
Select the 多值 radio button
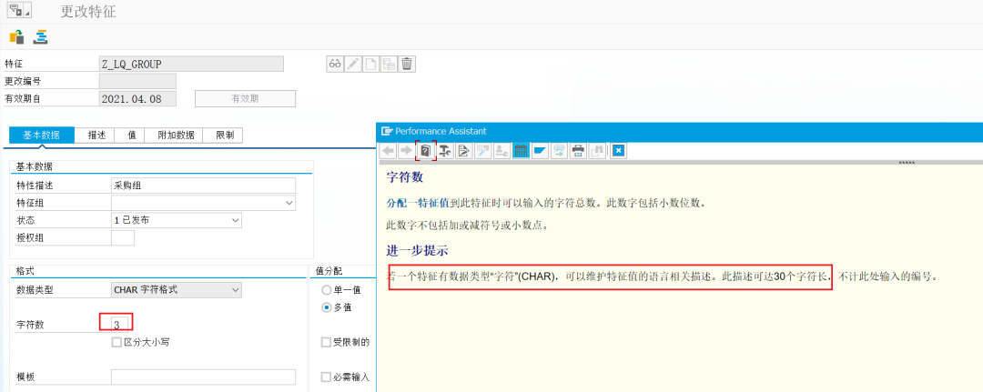(x=325, y=307)
